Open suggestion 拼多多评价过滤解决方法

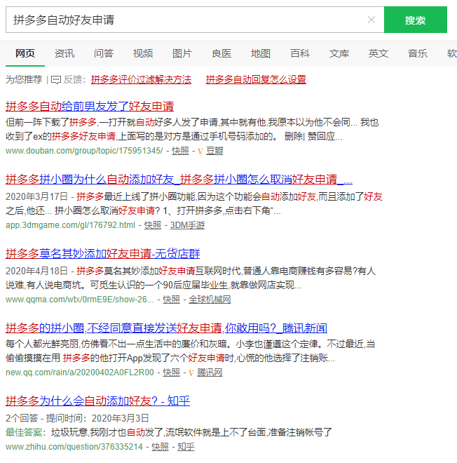141,79
